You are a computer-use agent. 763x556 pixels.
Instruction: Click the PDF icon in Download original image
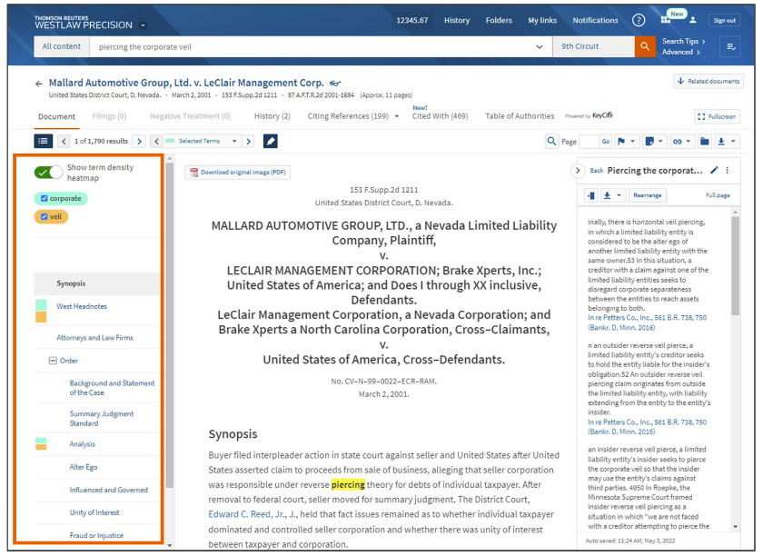[194, 173]
